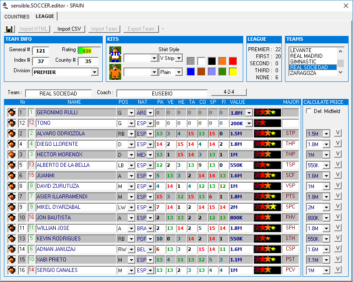Click player face icon beside Mikel Oyarzabal

click(12, 207)
